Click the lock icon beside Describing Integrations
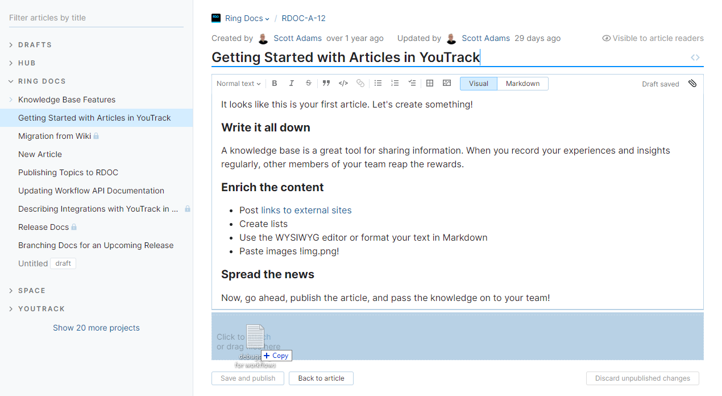722x396 pixels. point(188,209)
